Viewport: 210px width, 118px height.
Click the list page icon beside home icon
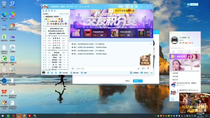132,7
